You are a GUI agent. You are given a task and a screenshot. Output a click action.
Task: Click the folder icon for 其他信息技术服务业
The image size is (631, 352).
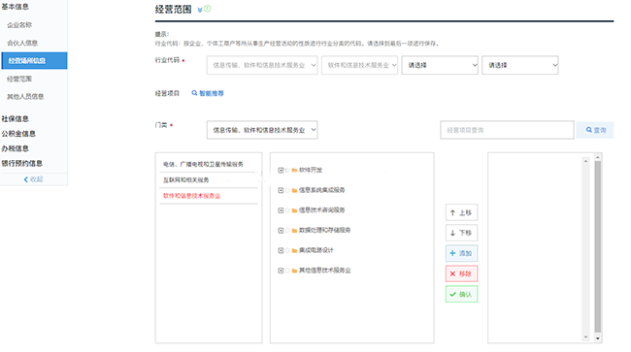coord(294,271)
